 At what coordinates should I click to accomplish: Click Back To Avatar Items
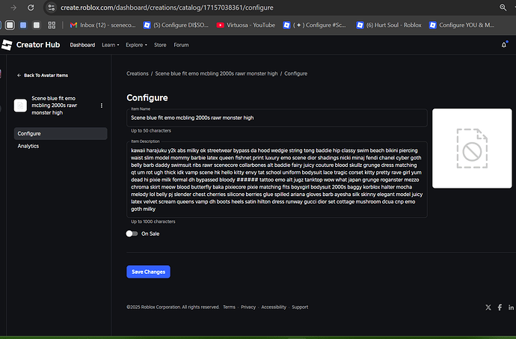[43, 76]
